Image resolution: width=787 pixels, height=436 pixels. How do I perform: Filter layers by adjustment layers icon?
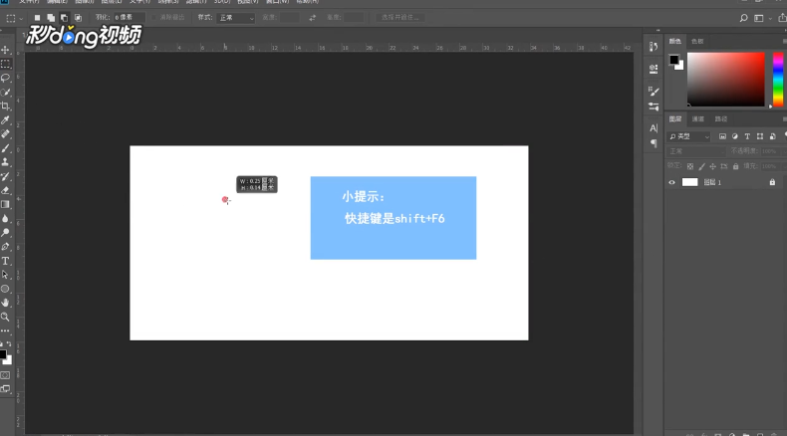coord(735,136)
